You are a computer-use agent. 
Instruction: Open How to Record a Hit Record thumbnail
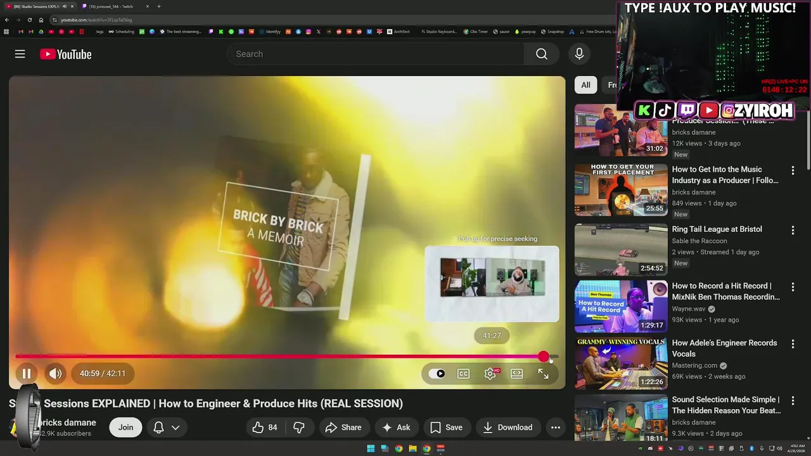621,307
